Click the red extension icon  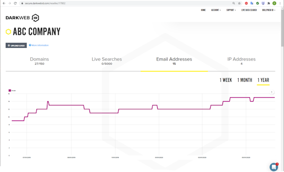click(x=246, y=3)
